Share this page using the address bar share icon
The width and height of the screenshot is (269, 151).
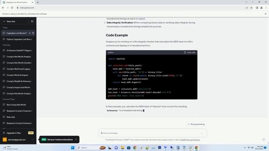tap(247, 8)
